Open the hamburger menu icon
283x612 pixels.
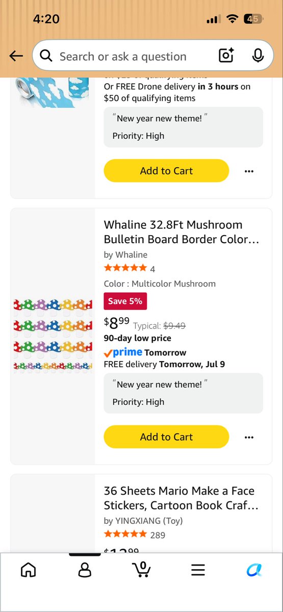[198, 570]
